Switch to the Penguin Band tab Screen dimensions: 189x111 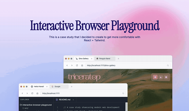pos(105,59)
